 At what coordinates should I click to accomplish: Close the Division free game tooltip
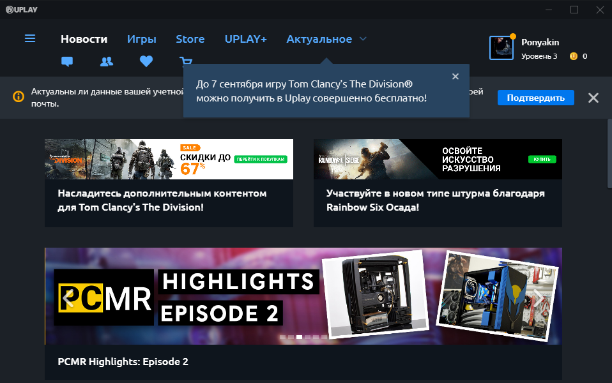point(455,77)
